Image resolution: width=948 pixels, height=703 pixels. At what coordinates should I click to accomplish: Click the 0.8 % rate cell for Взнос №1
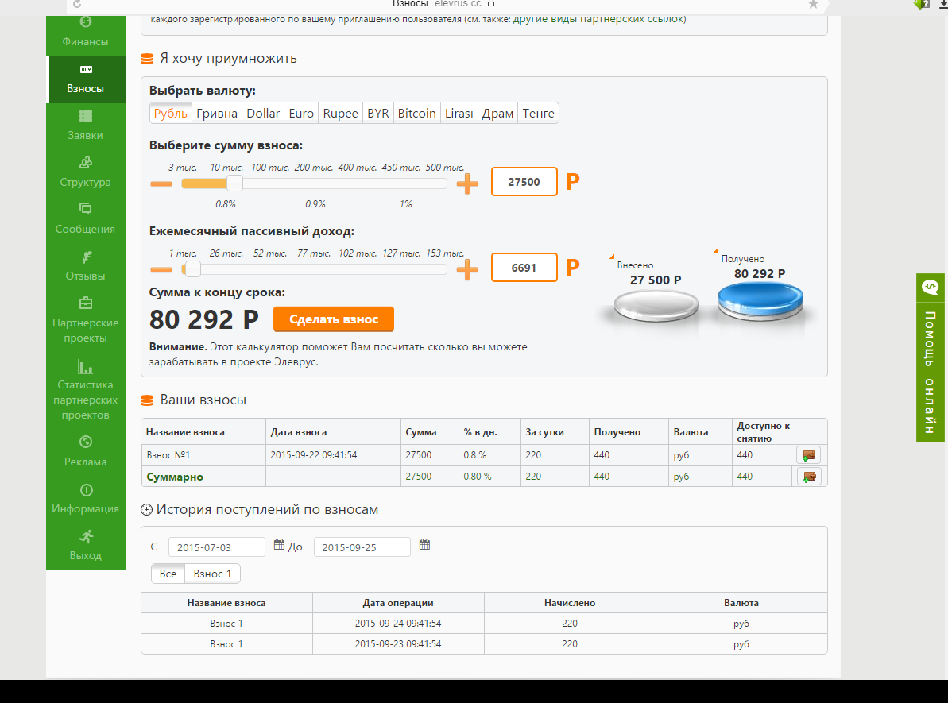(x=489, y=455)
